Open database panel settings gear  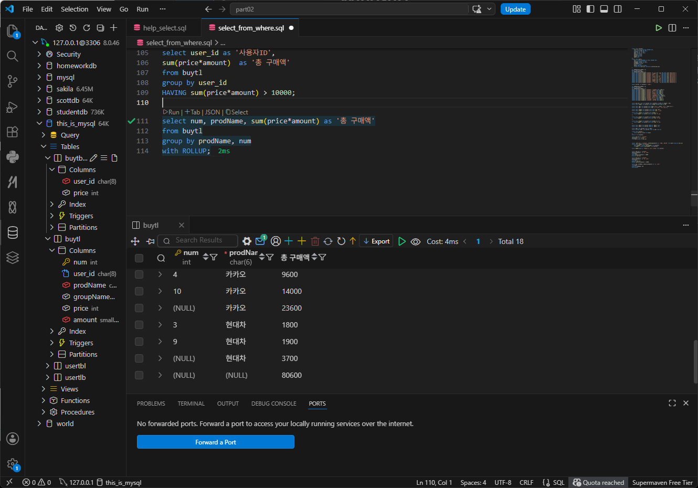[x=59, y=28]
